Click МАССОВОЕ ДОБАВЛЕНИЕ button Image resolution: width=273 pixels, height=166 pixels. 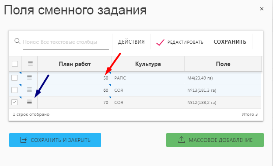(x=215, y=140)
